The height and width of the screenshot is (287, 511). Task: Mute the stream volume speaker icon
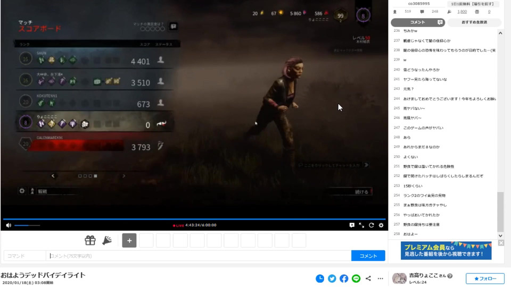(9, 225)
